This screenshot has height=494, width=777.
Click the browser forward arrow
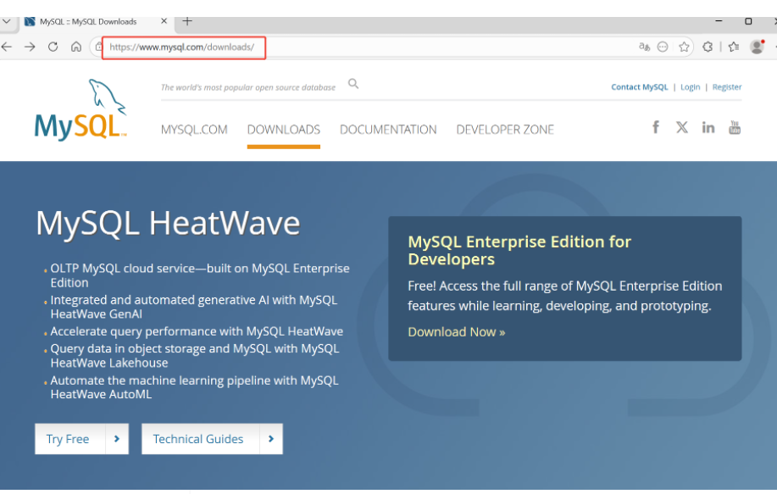(30, 47)
